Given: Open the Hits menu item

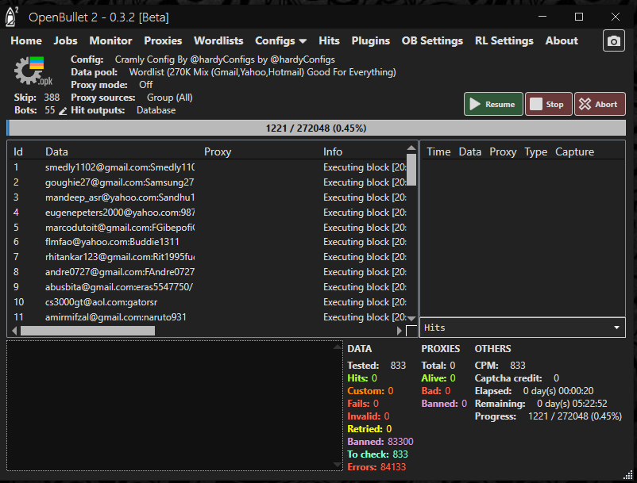Looking at the screenshot, I should point(329,41).
